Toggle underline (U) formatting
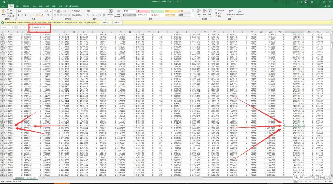This screenshot has width=333, height=184. (x=25, y=15)
